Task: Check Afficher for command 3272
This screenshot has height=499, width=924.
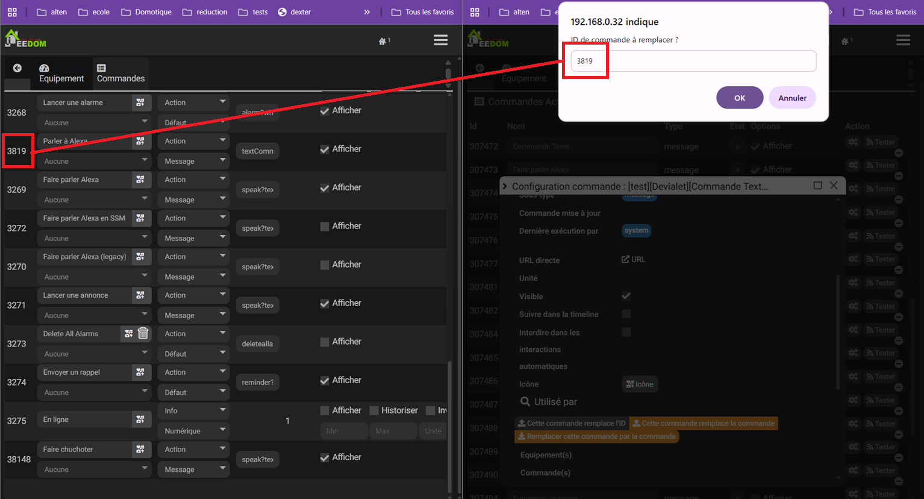Action: 325,227
